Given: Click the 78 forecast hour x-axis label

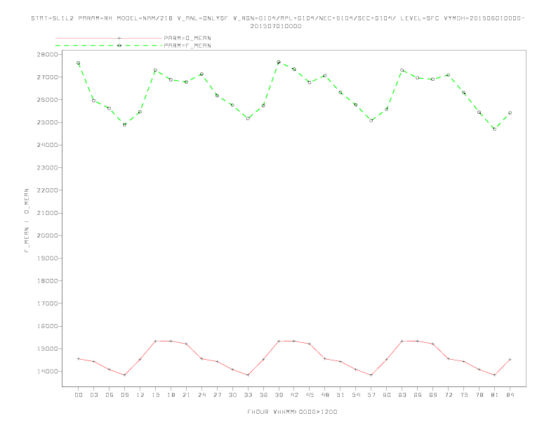Looking at the screenshot, I should 479,395.
